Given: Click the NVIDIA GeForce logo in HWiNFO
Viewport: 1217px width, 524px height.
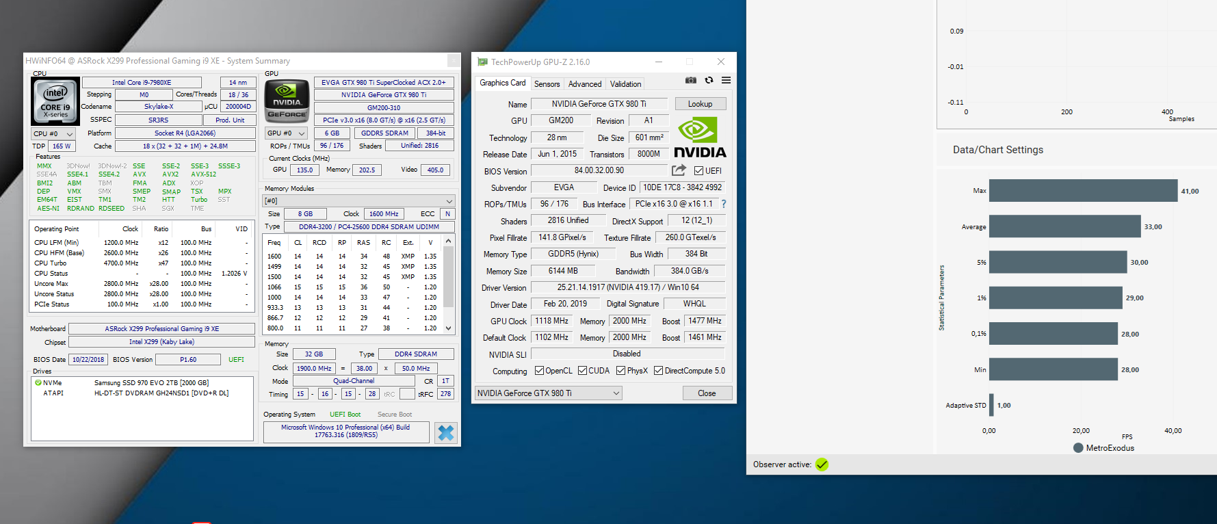Looking at the screenshot, I should click(x=287, y=100).
